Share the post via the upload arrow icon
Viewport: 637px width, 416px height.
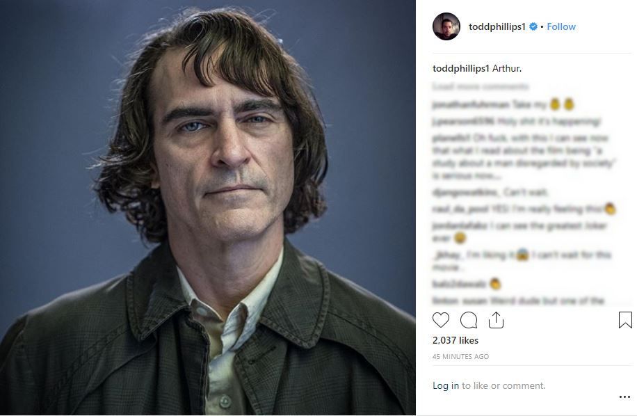coord(496,320)
